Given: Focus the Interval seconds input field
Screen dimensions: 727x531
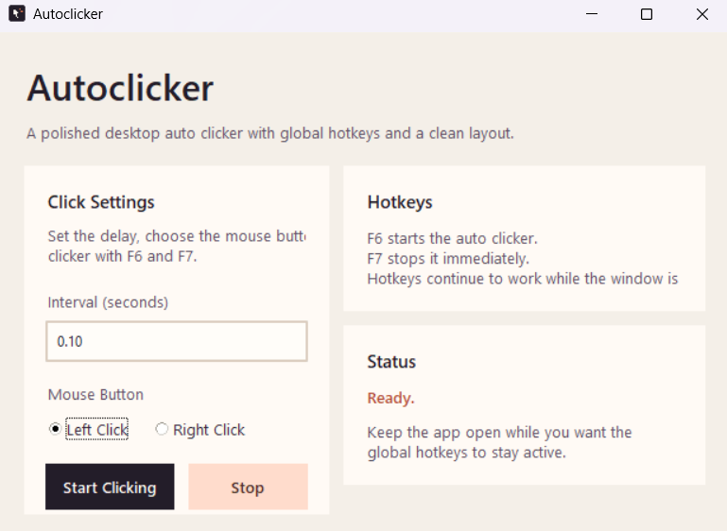Looking at the screenshot, I should tap(177, 341).
